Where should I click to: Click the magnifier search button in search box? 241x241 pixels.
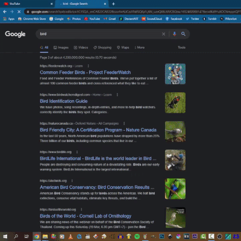click(183, 34)
